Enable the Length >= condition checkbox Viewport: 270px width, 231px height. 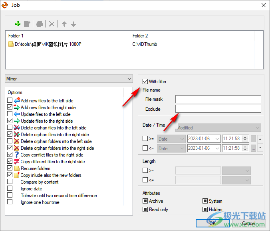pos(145,170)
